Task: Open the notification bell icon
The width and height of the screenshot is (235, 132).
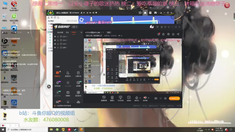Action: [173, 34]
